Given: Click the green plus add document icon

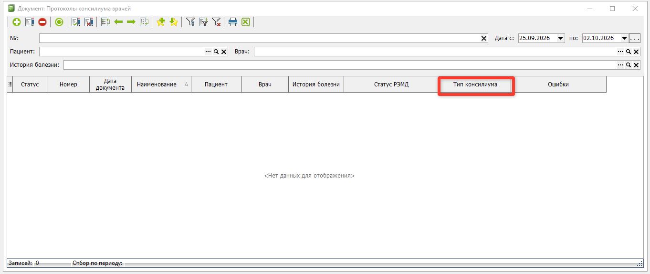Looking at the screenshot, I should click(16, 22).
